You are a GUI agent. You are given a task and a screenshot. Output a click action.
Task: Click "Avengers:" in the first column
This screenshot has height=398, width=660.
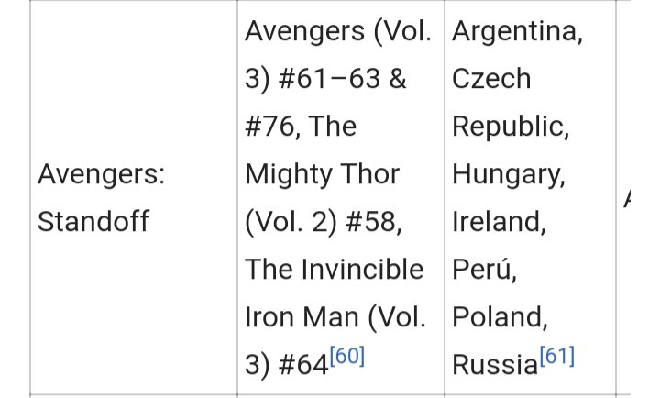(x=102, y=174)
